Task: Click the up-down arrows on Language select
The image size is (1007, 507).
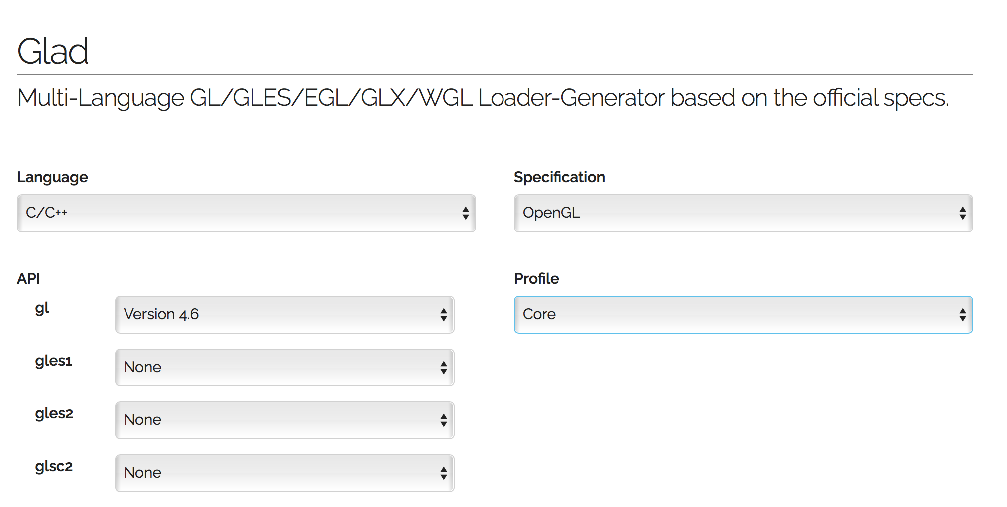Action: pos(465,213)
